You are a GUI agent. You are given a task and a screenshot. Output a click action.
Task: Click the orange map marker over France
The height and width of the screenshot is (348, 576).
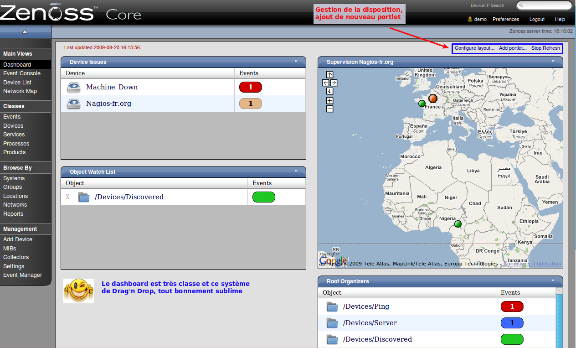tap(433, 98)
